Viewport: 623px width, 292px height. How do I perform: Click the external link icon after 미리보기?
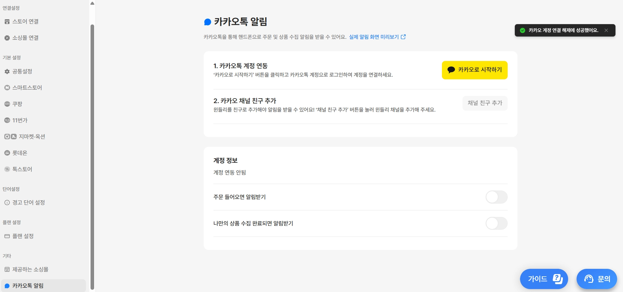(403, 37)
